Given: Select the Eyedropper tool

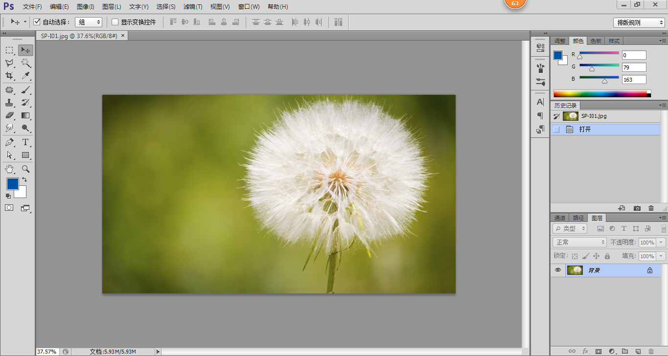Looking at the screenshot, I should pyautogui.click(x=25, y=76).
